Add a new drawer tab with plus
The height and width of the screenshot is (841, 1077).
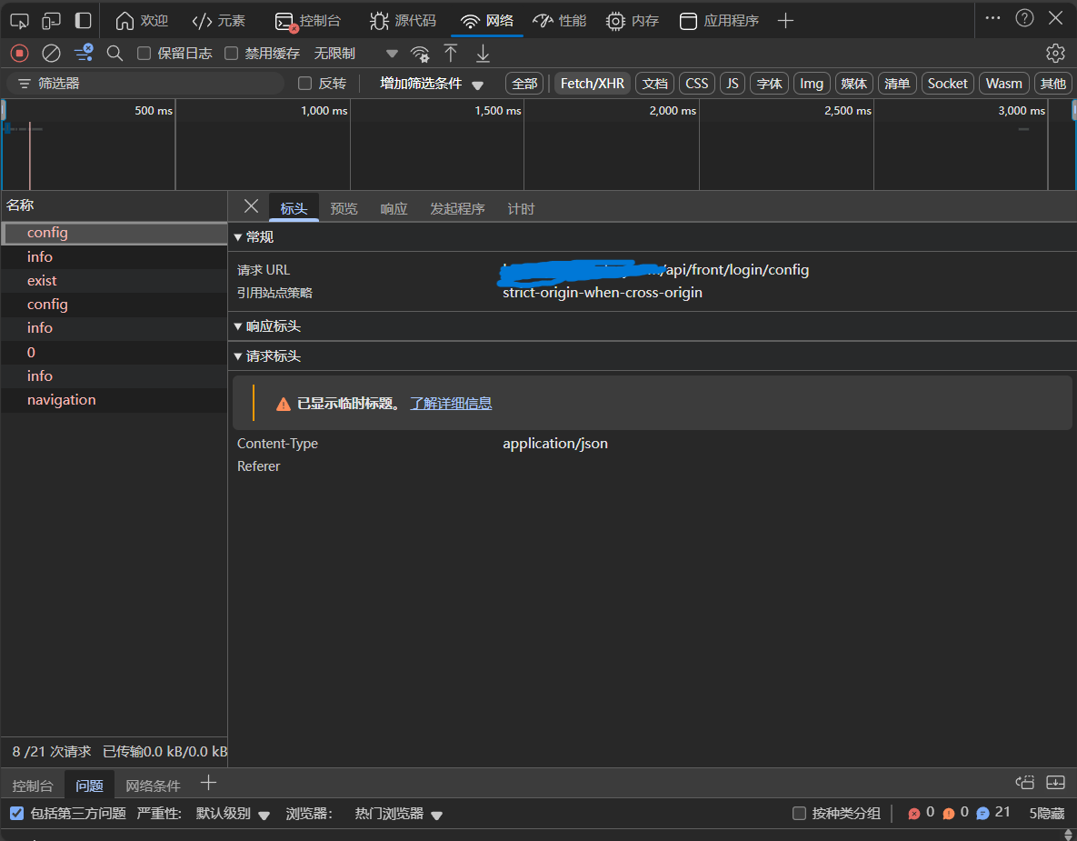click(x=208, y=782)
